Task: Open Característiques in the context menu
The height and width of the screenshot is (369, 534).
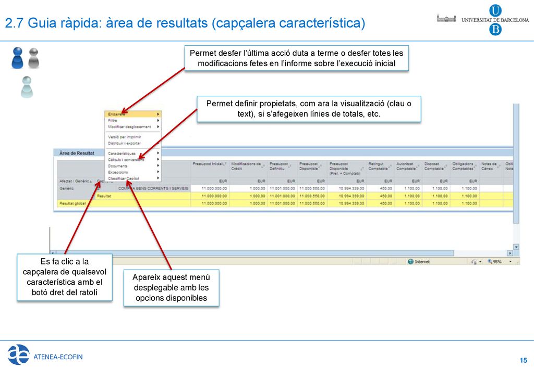Action: click(132, 154)
